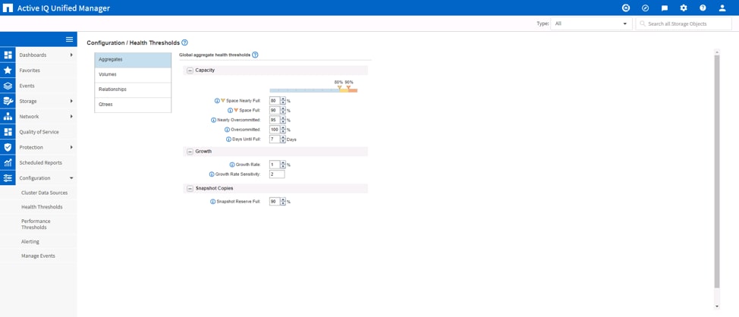Click magnifier icon in search box
The image size is (739, 317).
[642, 24]
